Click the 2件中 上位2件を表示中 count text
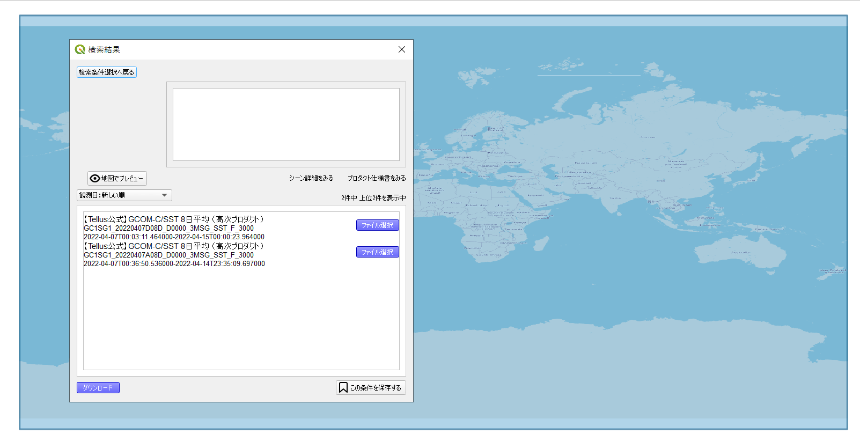This screenshot has width=860, height=441. coord(373,198)
